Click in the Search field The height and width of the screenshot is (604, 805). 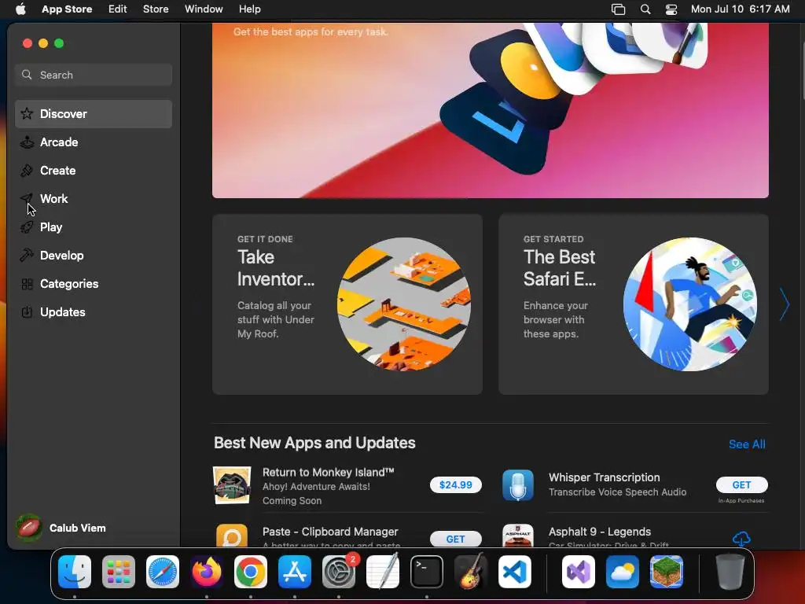(94, 75)
